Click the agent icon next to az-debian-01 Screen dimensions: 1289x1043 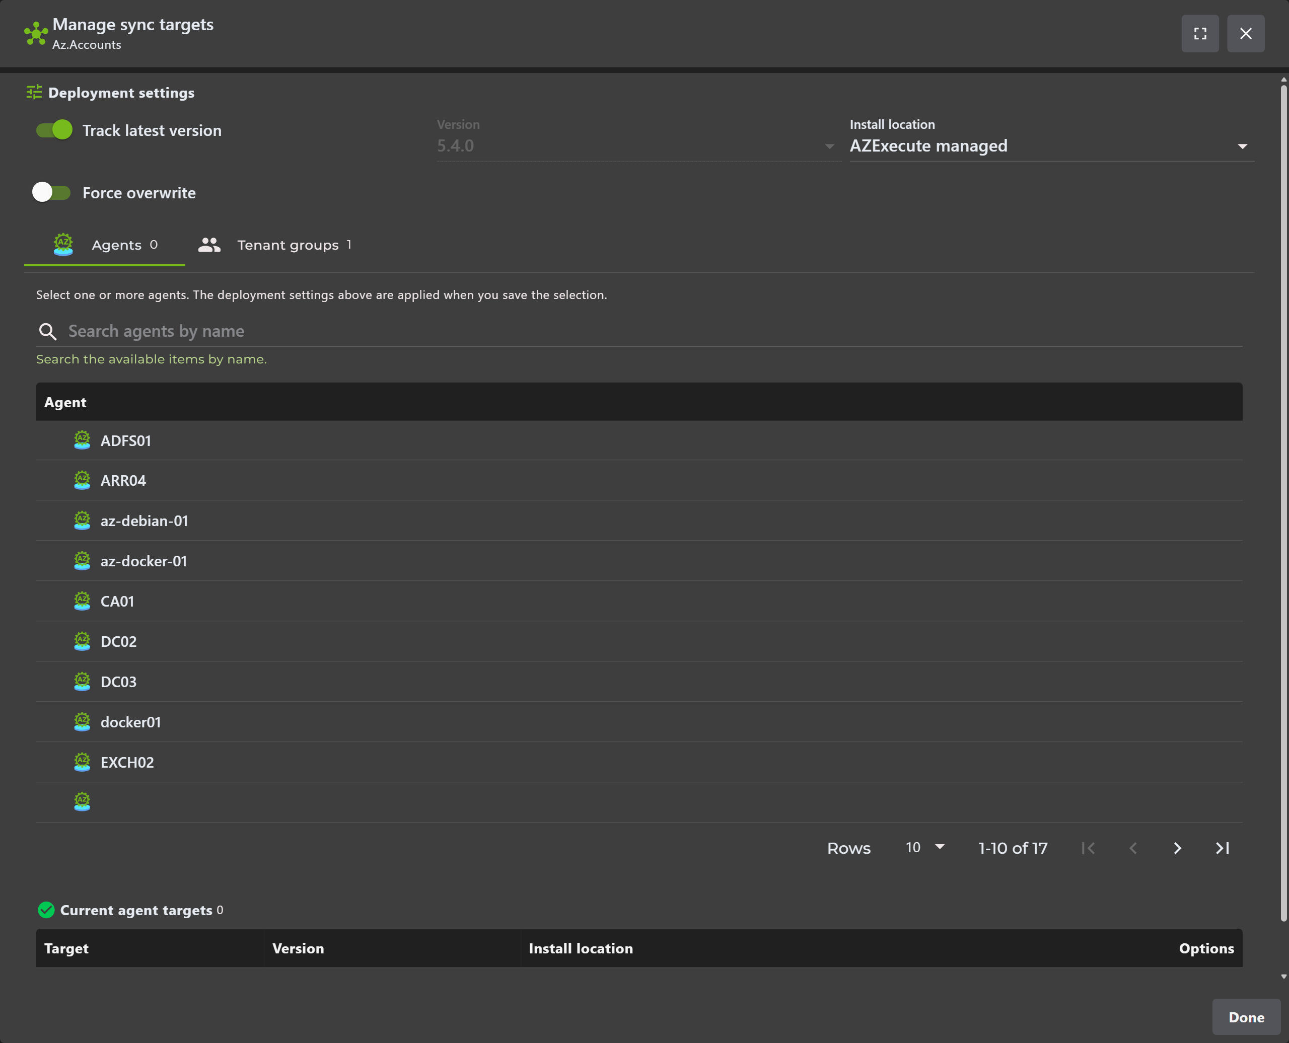[x=83, y=520]
